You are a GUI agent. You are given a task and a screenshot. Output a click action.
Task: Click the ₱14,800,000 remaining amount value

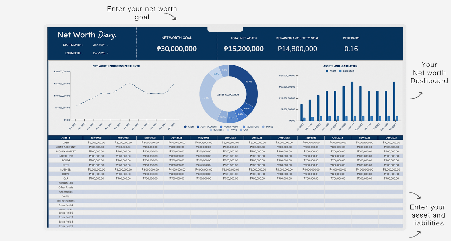coord(297,49)
